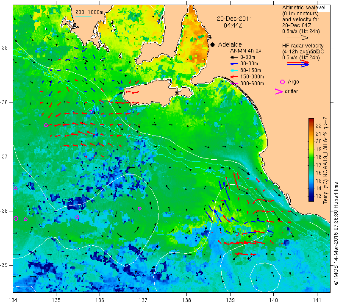Click the -37 latitude axis label
The width and height of the screenshot is (339, 305).
point(4,156)
